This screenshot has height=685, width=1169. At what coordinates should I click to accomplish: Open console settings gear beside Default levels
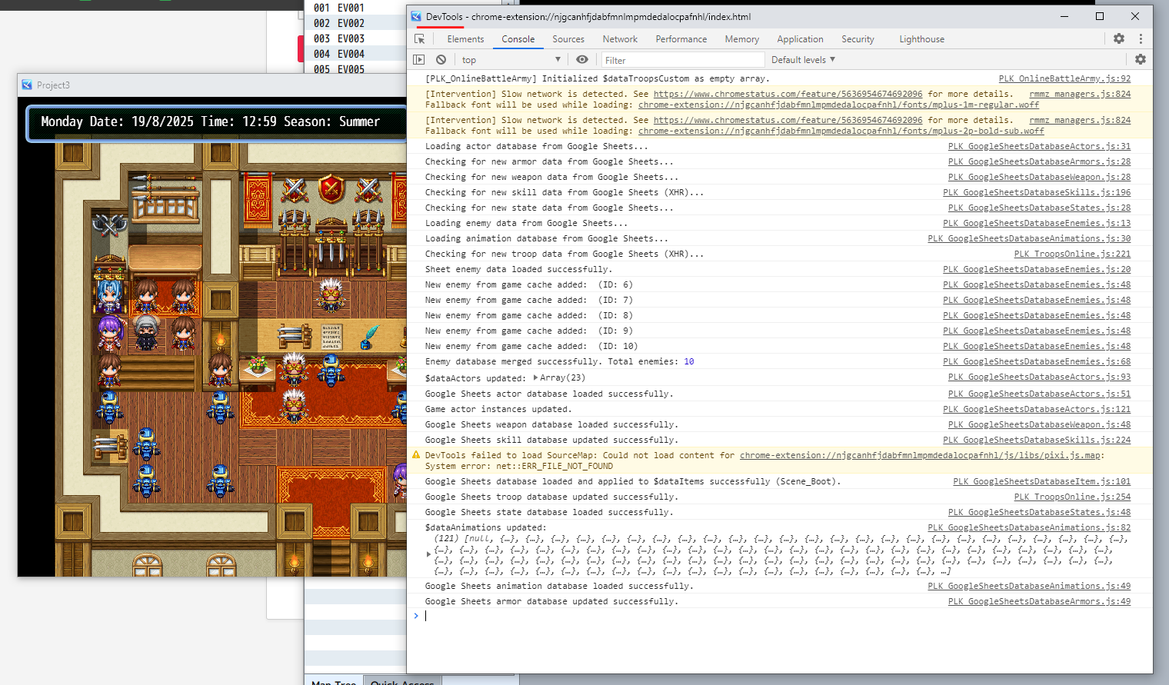coord(1141,59)
